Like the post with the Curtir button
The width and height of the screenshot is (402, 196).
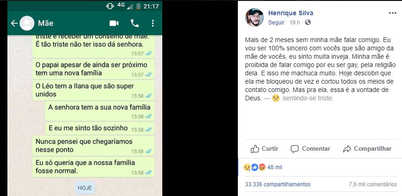265,149
